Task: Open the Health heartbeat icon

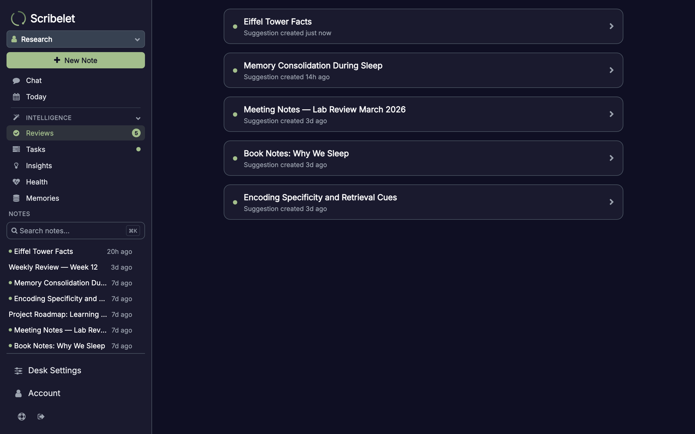Action: pyautogui.click(x=16, y=182)
